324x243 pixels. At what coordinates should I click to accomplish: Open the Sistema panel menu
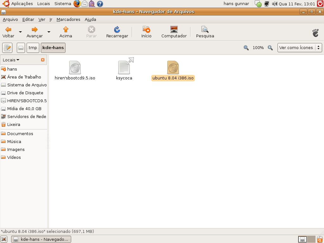pos(63,4)
